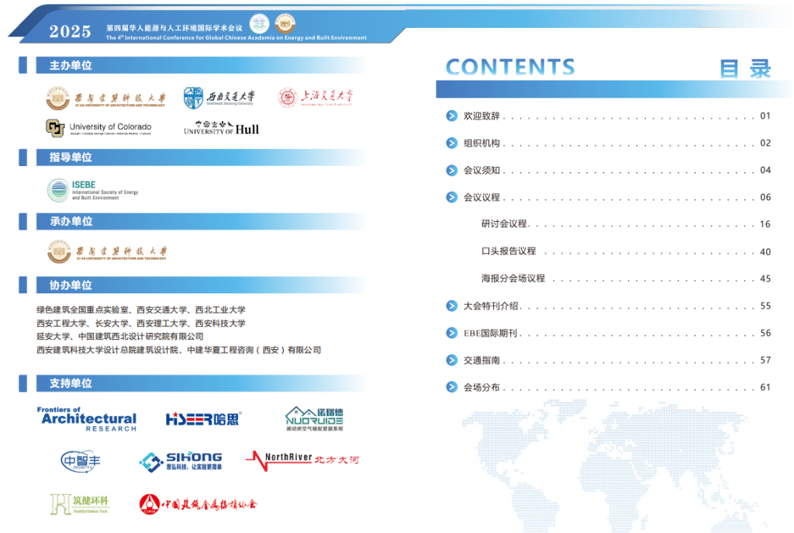This screenshot has height=533, width=794.
Task: Click the NUORUIDE 诺瑞德 sponsor logo
Action: 314,419
